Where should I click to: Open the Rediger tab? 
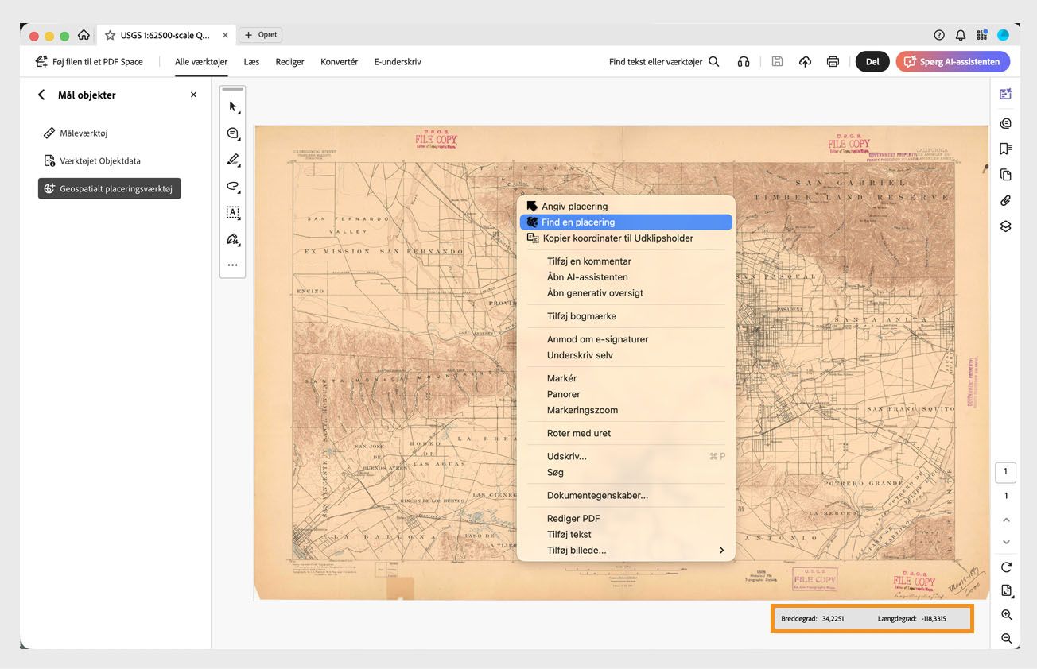tap(289, 61)
